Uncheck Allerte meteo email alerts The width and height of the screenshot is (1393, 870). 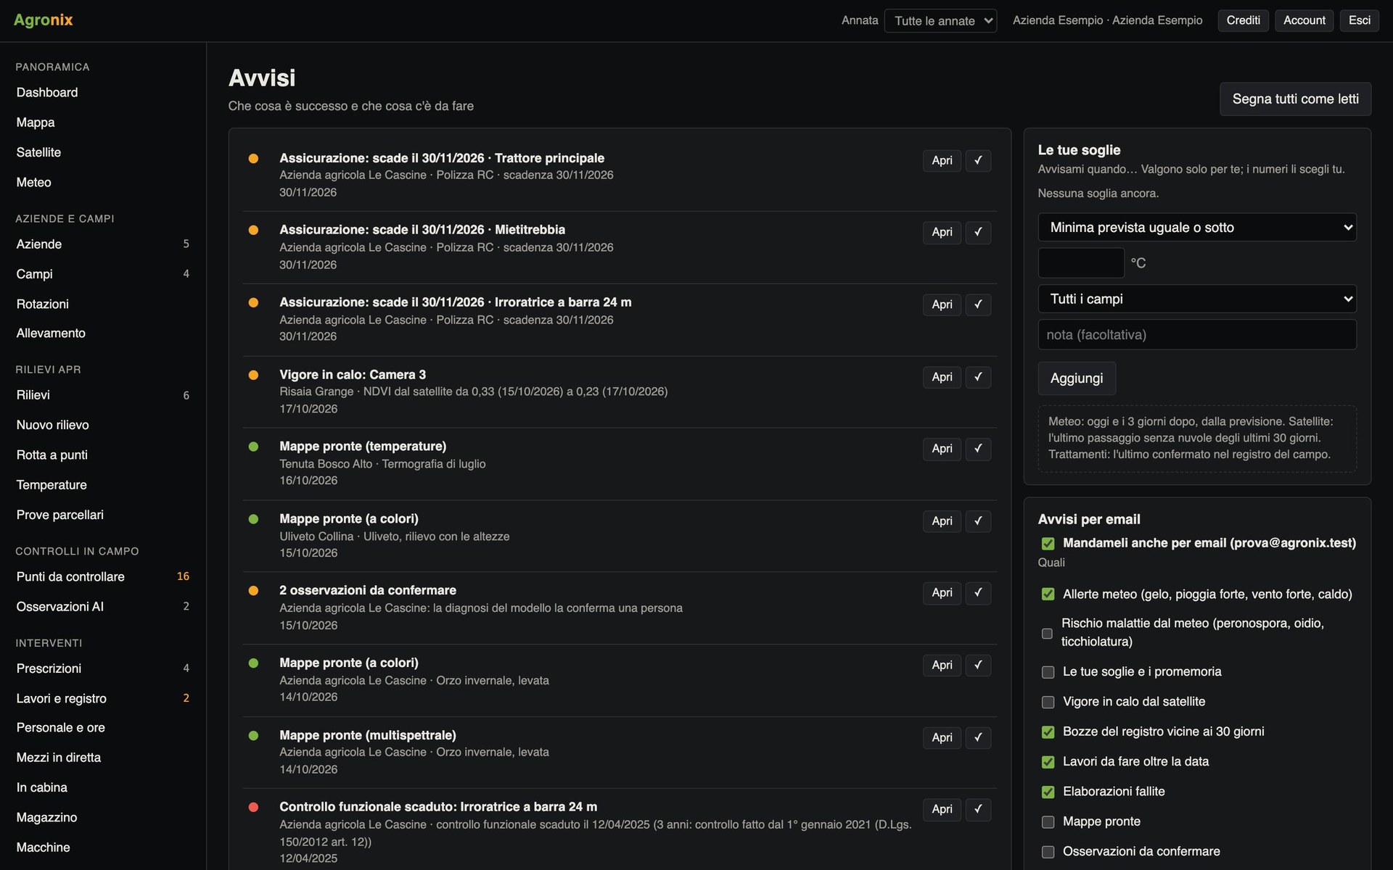pos(1048,594)
